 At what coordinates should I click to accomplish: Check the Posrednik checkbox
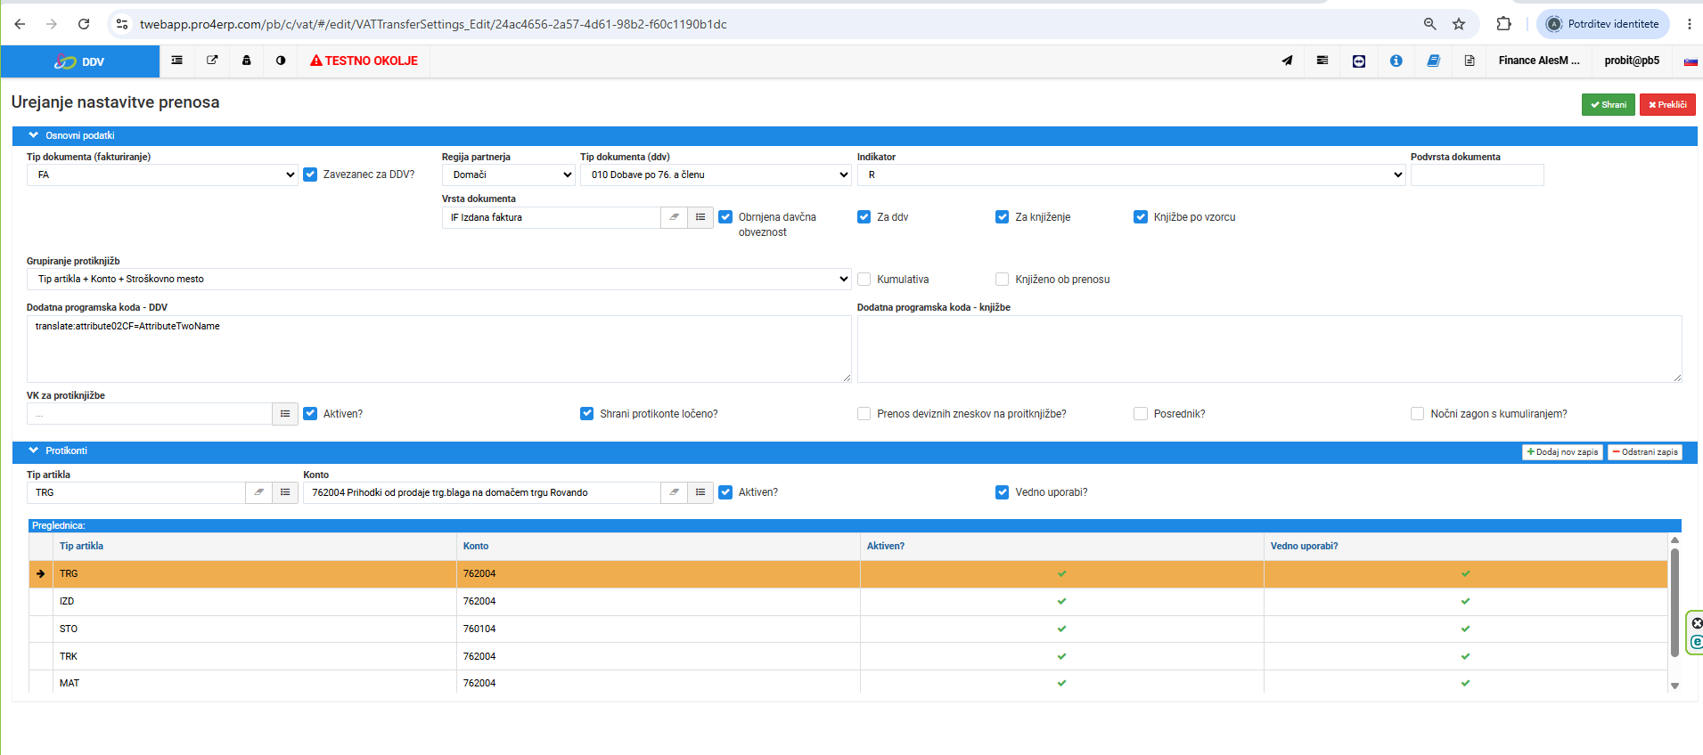(1141, 414)
